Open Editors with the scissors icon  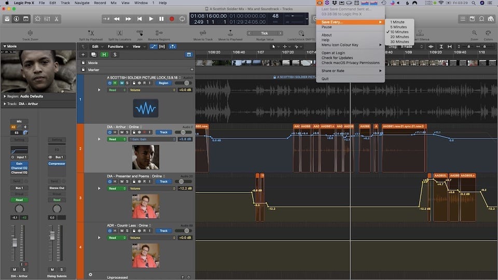pyautogui.click(x=57, y=19)
